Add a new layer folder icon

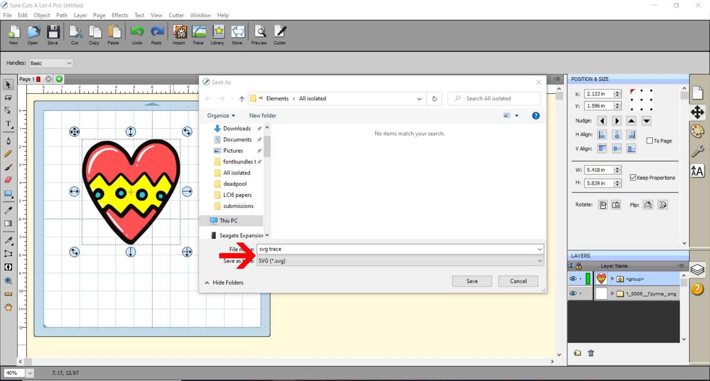(x=577, y=353)
